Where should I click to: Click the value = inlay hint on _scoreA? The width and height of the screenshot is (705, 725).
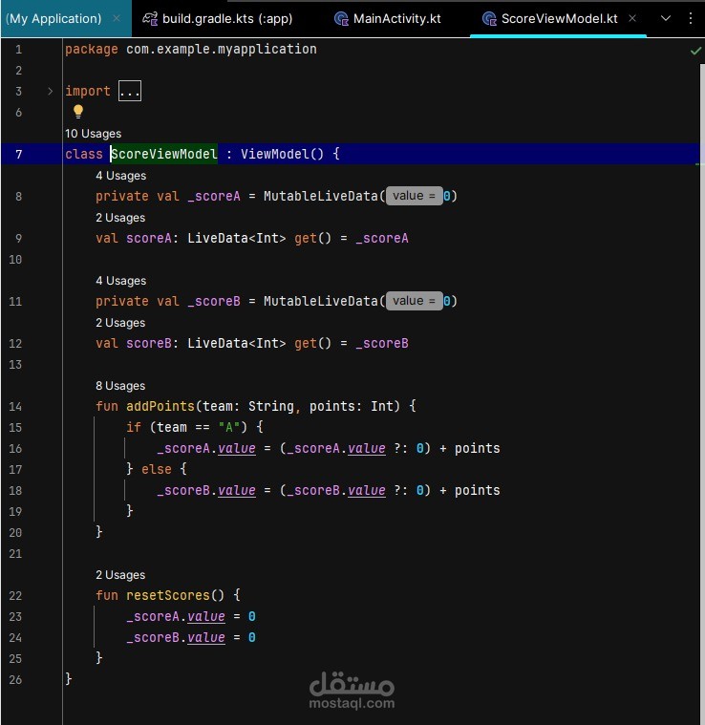tap(414, 196)
